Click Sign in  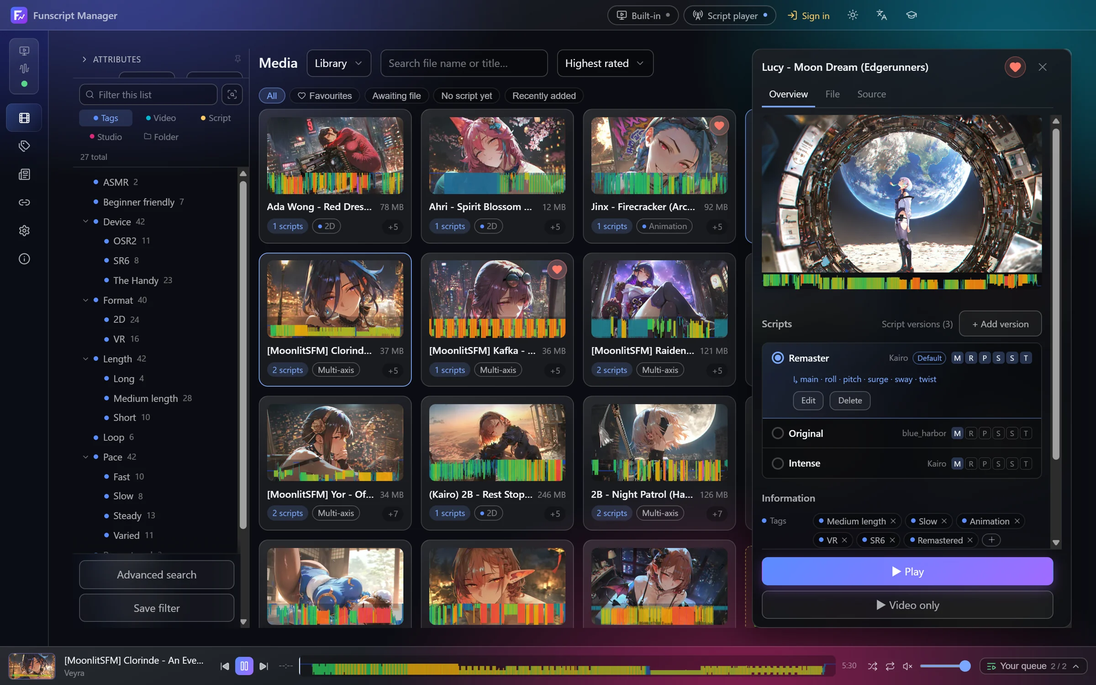[808, 16]
